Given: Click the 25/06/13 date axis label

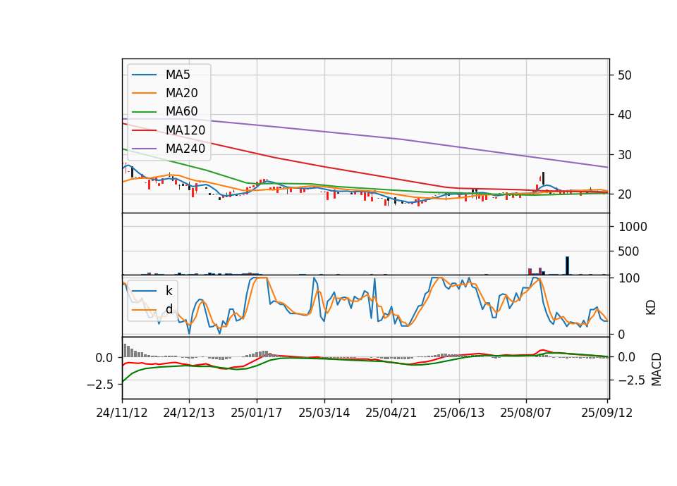Looking at the screenshot, I should click(x=458, y=413).
